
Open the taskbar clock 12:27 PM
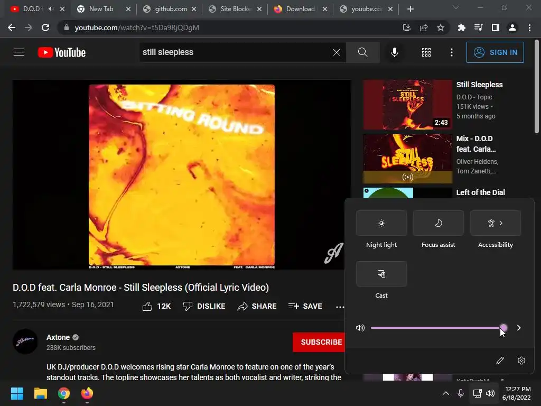click(x=516, y=393)
